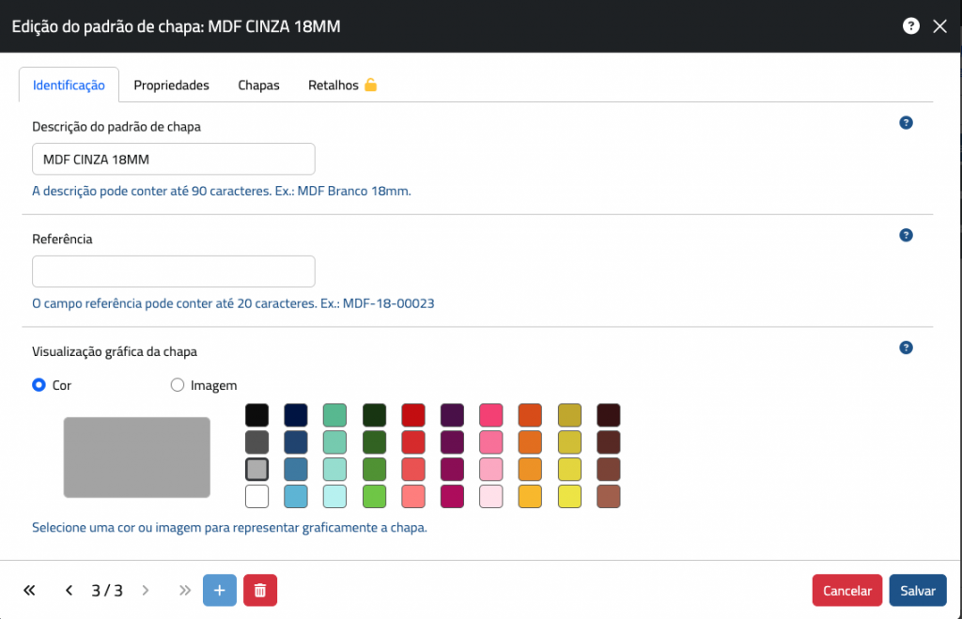Open help for Visualização gráfica da chapa
This screenshot has height=619, width=962.
point(906,348)
